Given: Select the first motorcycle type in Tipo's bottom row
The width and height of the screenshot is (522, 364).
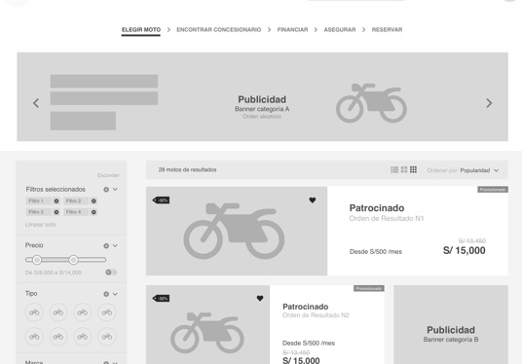Looking at the screenshot, I should pyautogui.click(x=34, y=337).
